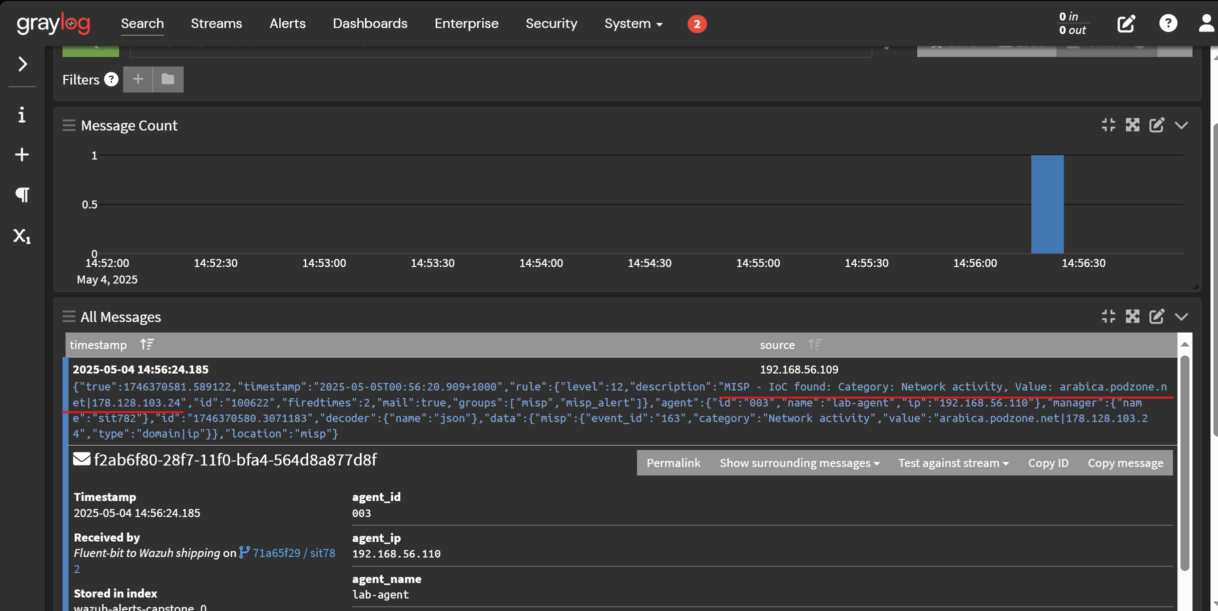Open Show surrounding messages dropdown
1218x611 pixels.
point(800,463)
